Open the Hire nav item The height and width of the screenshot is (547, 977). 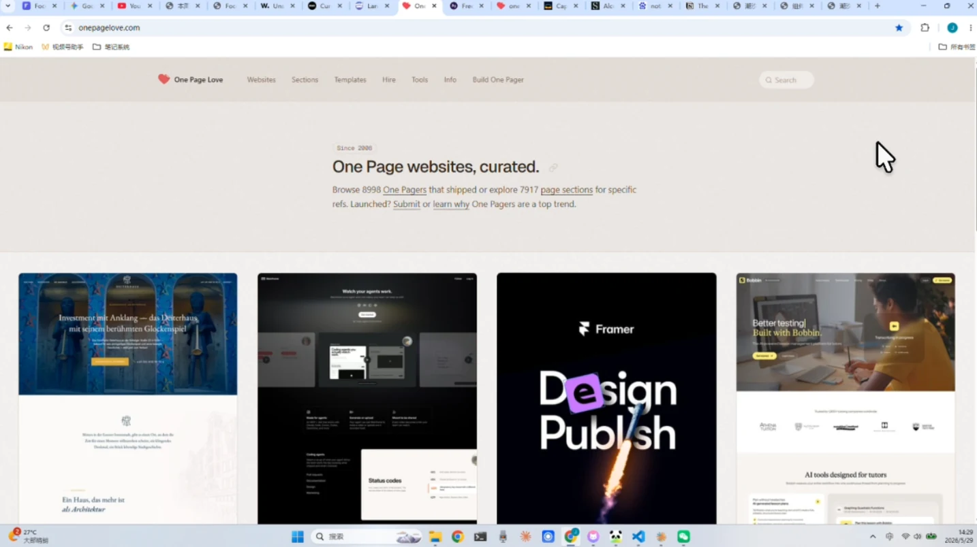(389, 80)
